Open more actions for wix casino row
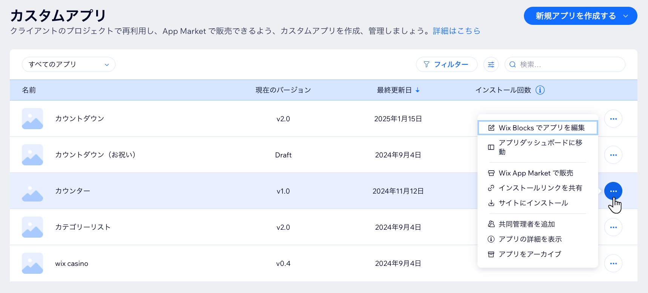The height and width of the screenshot is (293, 648). pos(613,263)
